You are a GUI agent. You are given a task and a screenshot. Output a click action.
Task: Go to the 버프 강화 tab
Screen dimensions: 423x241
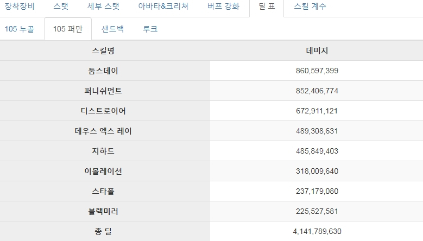coord(223,6)
